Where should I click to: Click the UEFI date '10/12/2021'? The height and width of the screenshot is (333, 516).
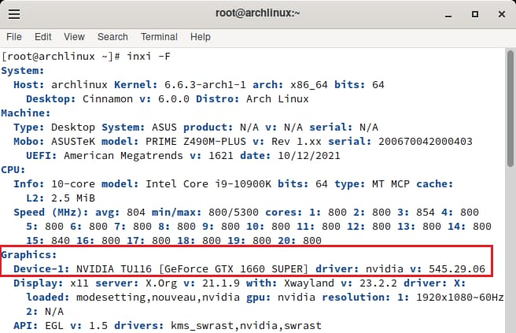click(309, 155)
